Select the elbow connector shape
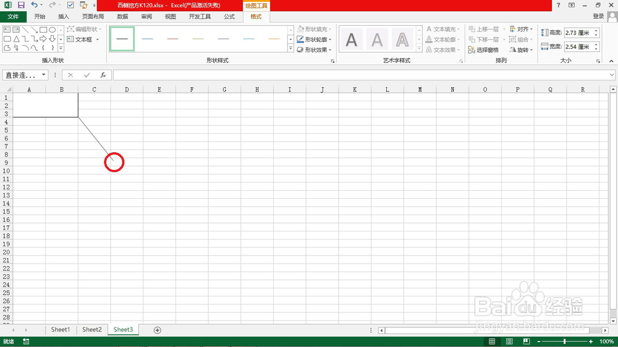This screenshot has width=618, height=347. tap(25, 39)
